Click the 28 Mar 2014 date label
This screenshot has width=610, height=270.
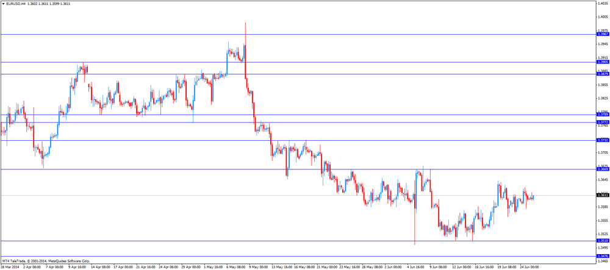click(10, 268)
